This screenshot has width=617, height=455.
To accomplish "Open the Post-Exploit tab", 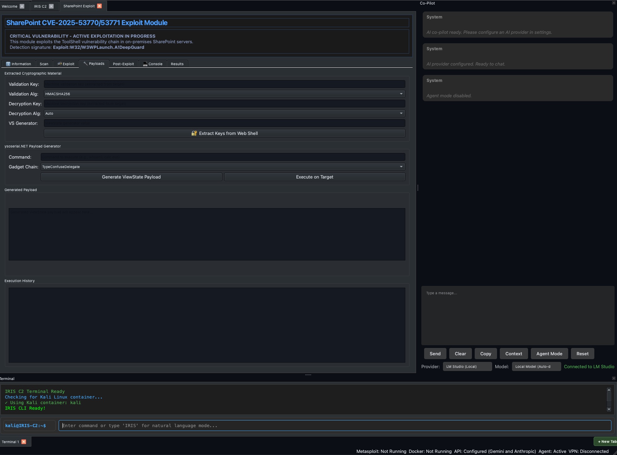I will pos(123,64).
